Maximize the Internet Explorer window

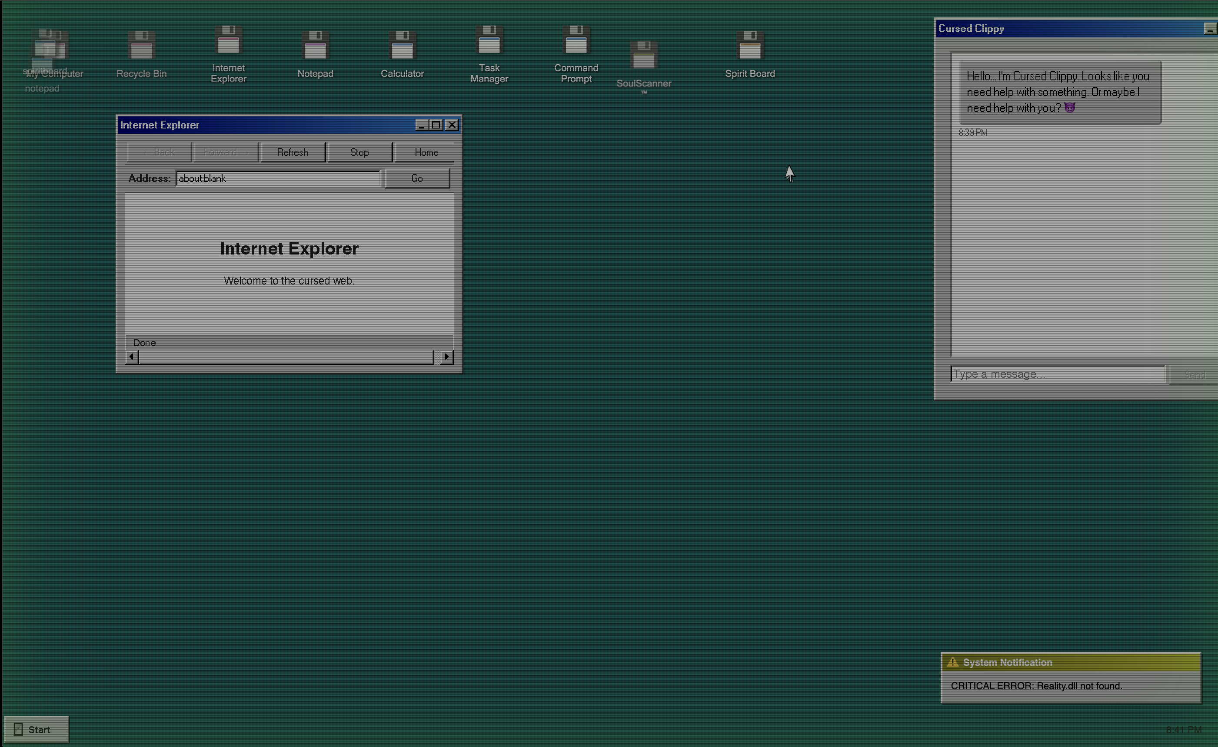(436, 125)
